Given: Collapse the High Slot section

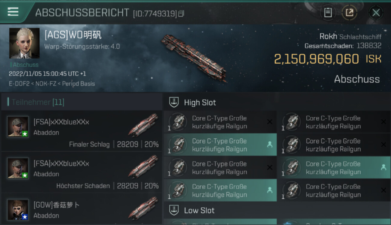Looking at the screenshot, I should (x=174, y=102).
